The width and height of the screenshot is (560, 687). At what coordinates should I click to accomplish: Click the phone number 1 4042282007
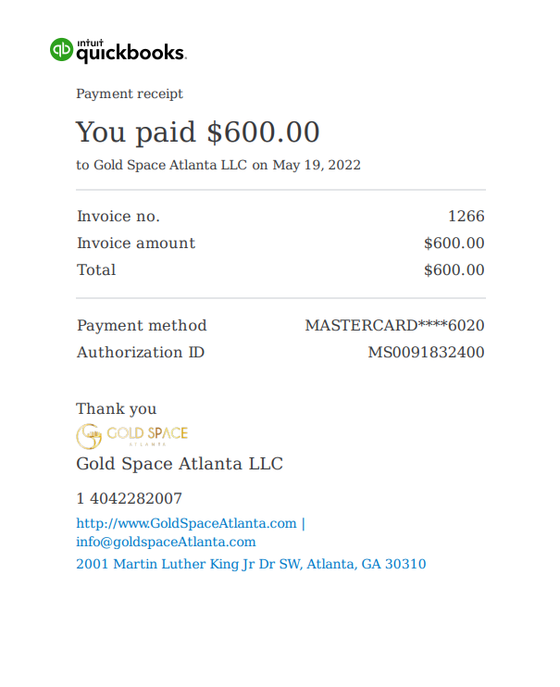pyautogui.click(x=129, y=499)
